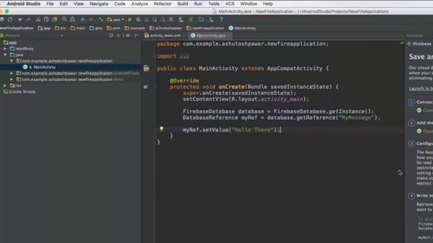The height and width of the screenshot is (243, 433).
Task: Open the Android Studio application menu
Action: [24, 3]
